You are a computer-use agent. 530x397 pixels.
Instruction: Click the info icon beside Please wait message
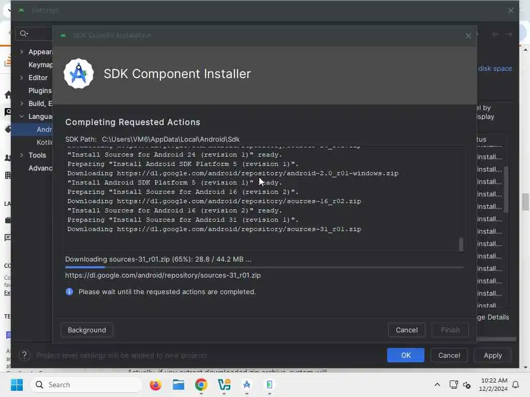pyautogui.click(x=69, y=292)
